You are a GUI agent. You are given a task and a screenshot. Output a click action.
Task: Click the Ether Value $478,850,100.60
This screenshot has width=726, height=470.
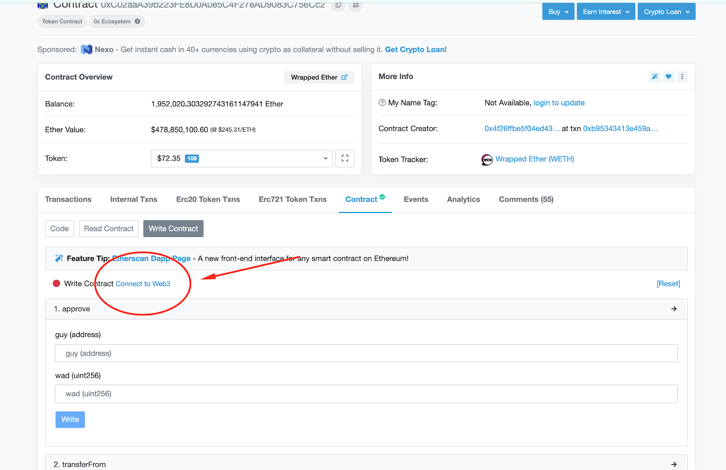point(180,130)
